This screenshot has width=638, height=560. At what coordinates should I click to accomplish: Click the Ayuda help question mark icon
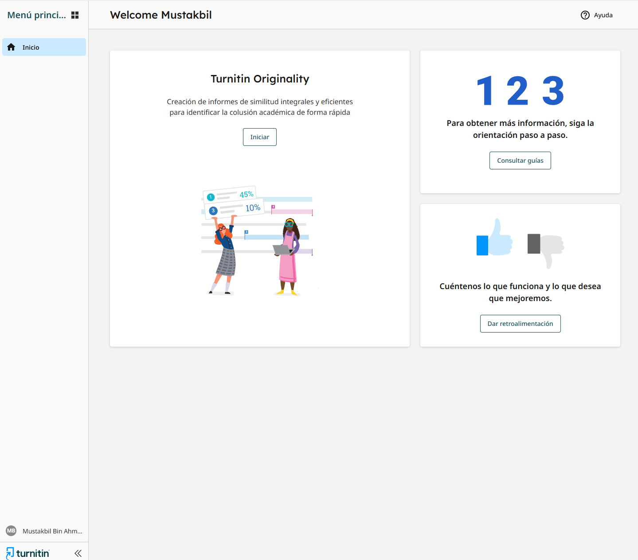pyautogui.click(x=585, y=15)
